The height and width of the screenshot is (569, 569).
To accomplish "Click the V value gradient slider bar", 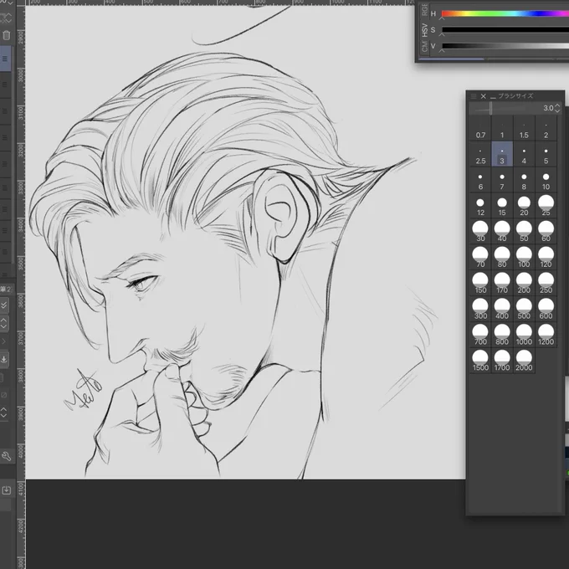I will click(505, 46).
